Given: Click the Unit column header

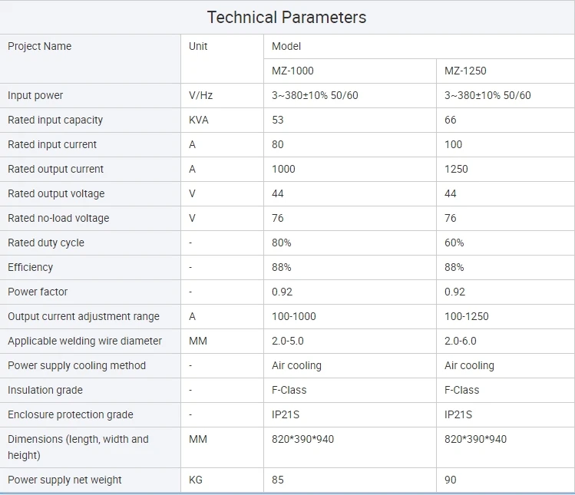Looking at the screenshot, I should point(198,46).
